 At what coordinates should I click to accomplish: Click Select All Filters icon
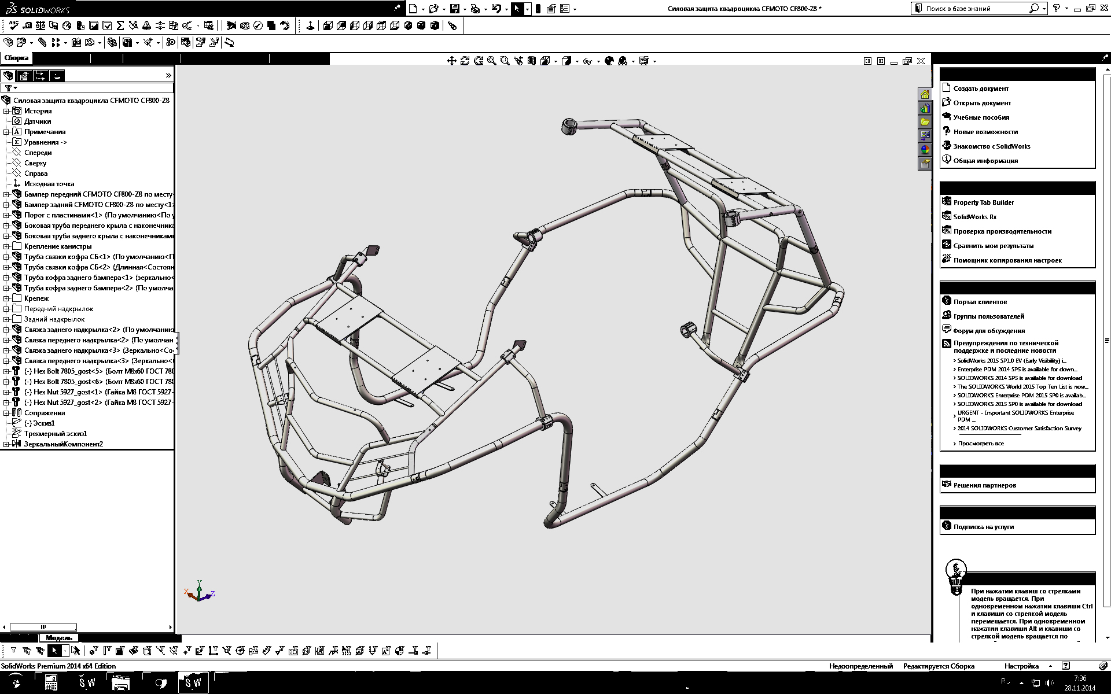pyautogui.click(x=41, y=651)
